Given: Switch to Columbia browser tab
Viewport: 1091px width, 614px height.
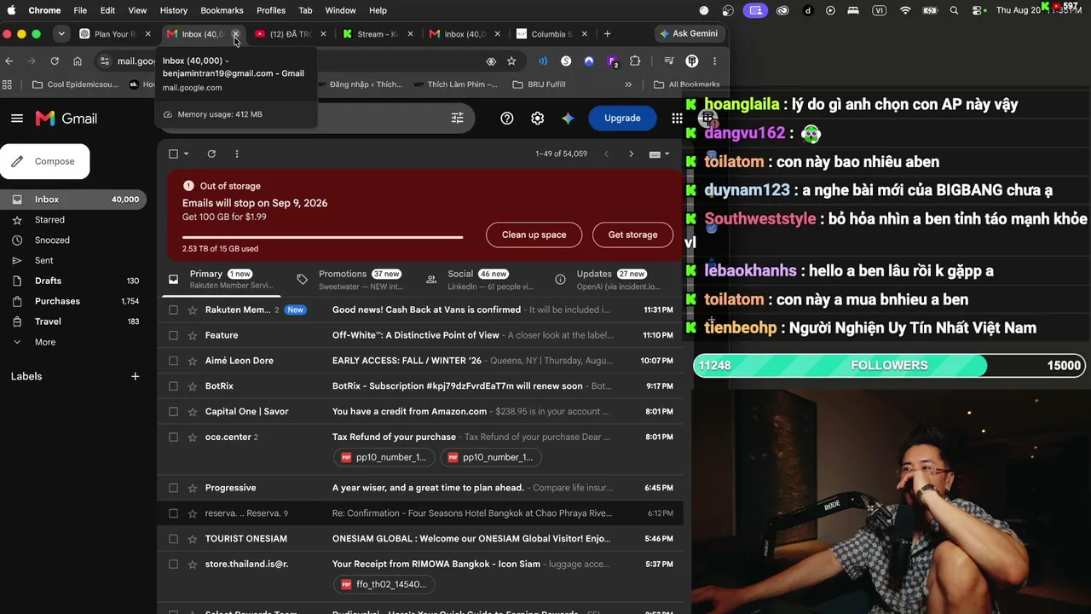Looking at the screenshot, I should (x=551, y=34).
